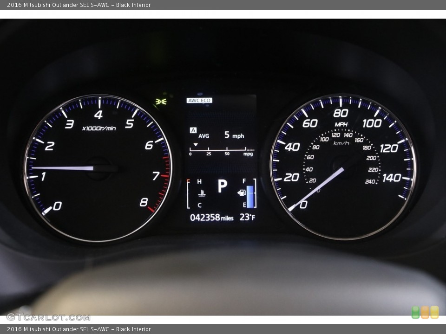Click the x1000r/min tachometer label
446x334 pixels.
99,128
